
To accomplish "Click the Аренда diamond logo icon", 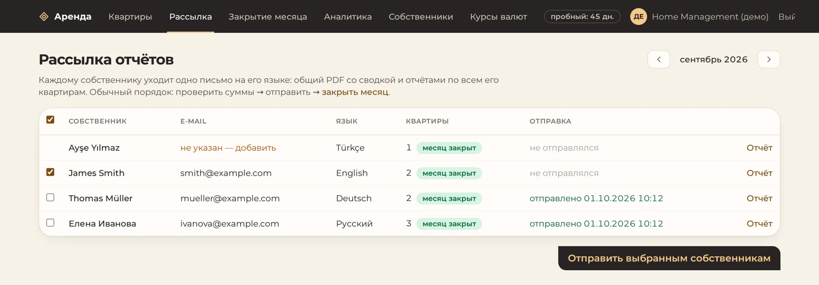I will [x=44, y=16].
